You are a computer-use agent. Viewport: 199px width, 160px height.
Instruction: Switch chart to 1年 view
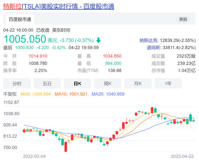click(x=168, y=83)
